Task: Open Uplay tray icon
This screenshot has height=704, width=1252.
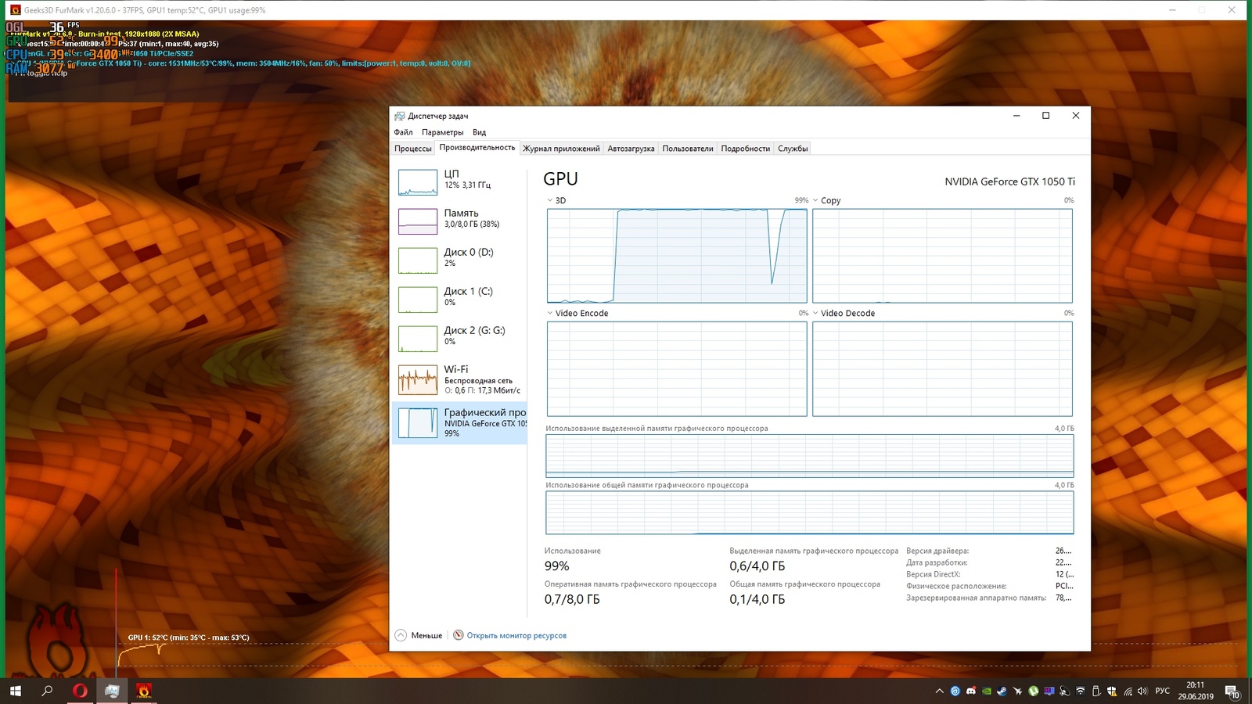Action: pos(955,691)
